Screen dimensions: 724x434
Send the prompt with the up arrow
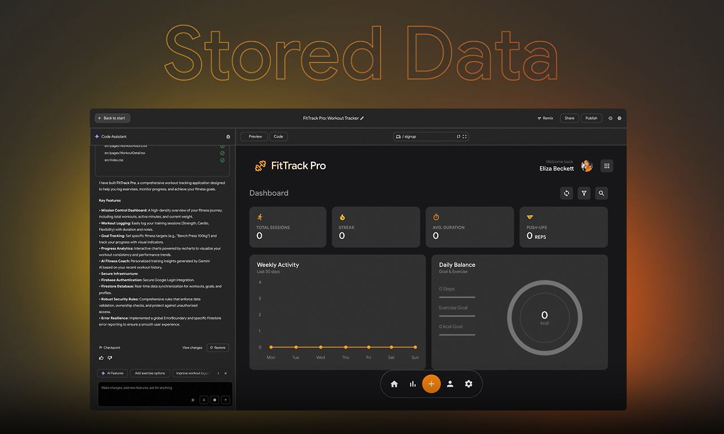(225, 399)
